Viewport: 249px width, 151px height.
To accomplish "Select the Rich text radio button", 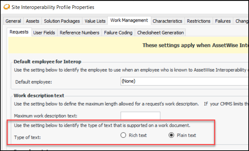I will point(123,135).
